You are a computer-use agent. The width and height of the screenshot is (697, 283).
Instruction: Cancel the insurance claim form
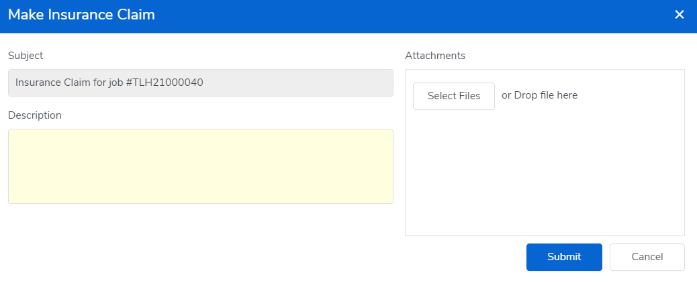(647, 257)
